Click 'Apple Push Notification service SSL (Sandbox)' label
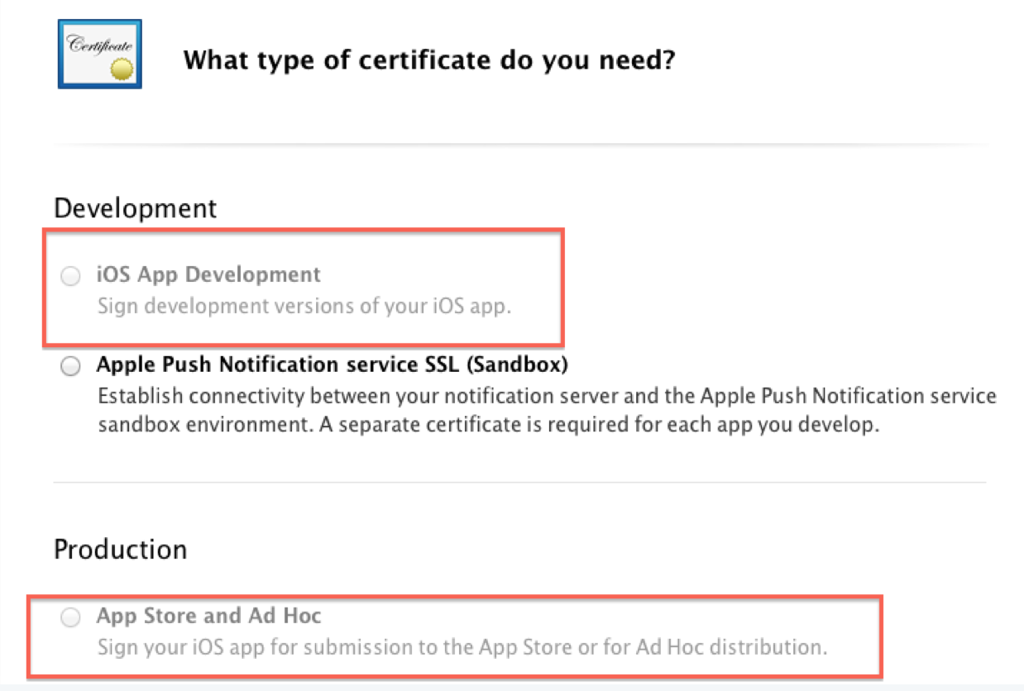This screenshot has height=691, width=1024. pos(333,365)
